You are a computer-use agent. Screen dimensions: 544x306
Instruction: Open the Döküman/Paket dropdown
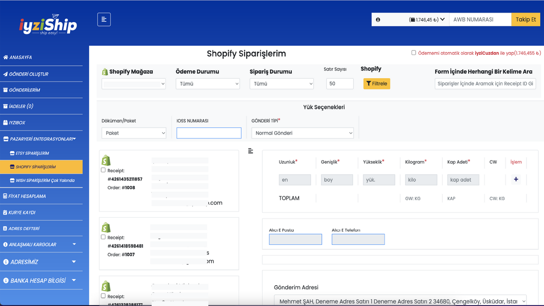[x=134, y=133]
